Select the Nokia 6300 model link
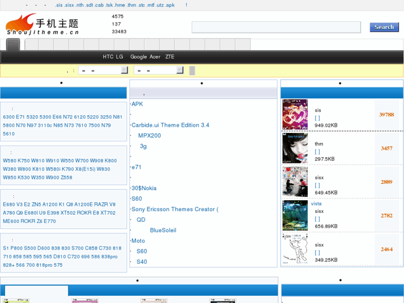The height and width of the screenshot is (303, 404). coord(9,117)
